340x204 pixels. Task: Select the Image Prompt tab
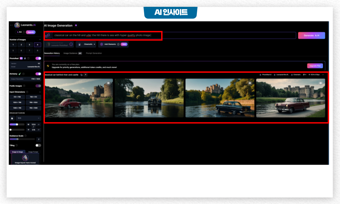(33, 152)
